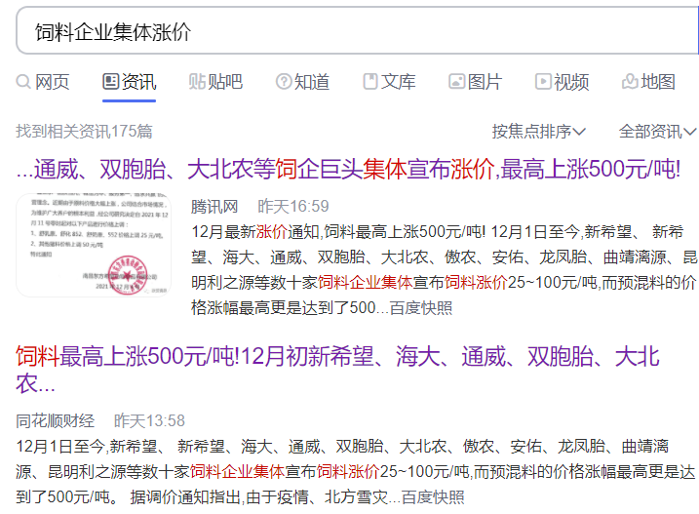699x514 pixels.
Task: Click the 昨天16:59 timestamp
Action: click(x=293, y=207)
